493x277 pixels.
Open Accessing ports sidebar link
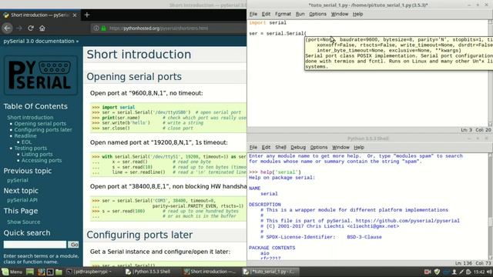pyautogui.click(x=42, y=161)
